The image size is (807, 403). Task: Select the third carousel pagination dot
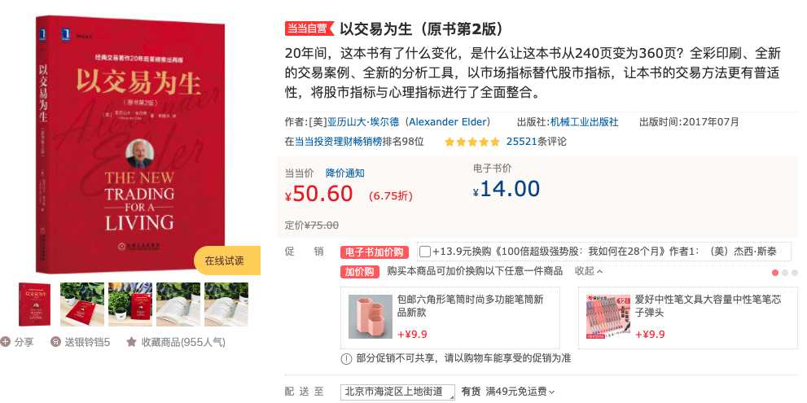[795, 273]
